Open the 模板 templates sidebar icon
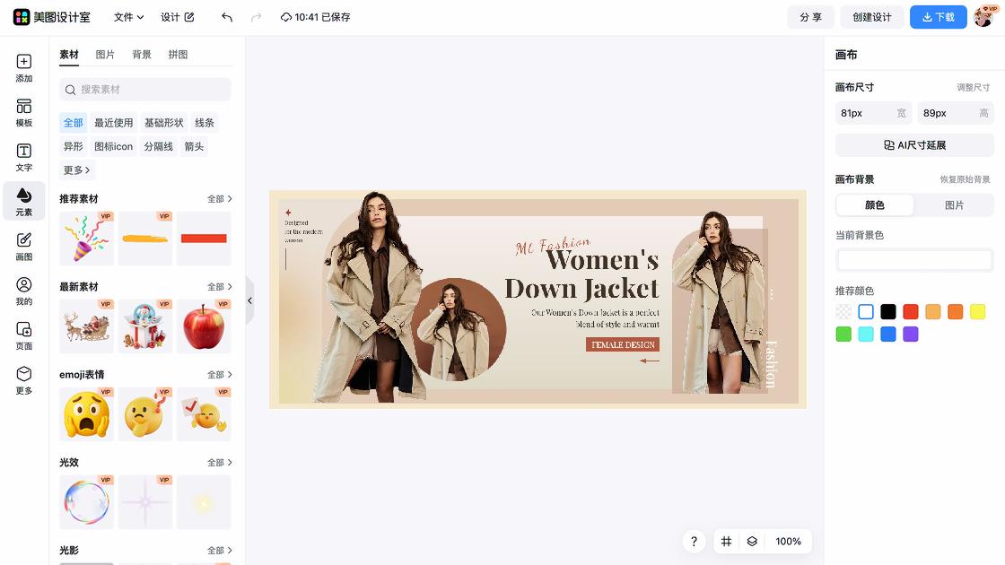Viewport: 1005px width, 565px height. pyautogui.click(x=24, y=113)
